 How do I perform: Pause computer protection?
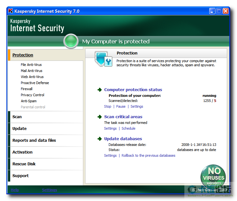pos(121,106)
